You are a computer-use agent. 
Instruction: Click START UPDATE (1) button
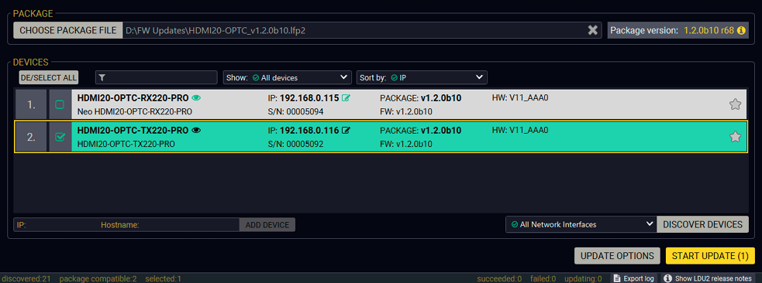click(x=710, y=256)
